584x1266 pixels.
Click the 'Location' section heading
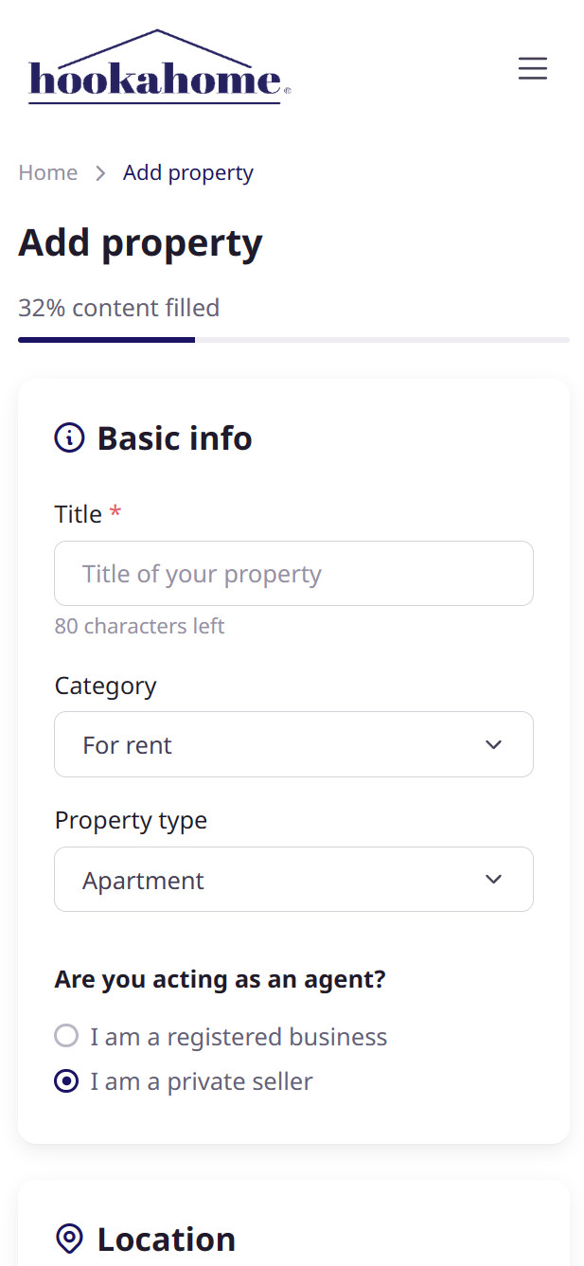[x=167, y=1239]
